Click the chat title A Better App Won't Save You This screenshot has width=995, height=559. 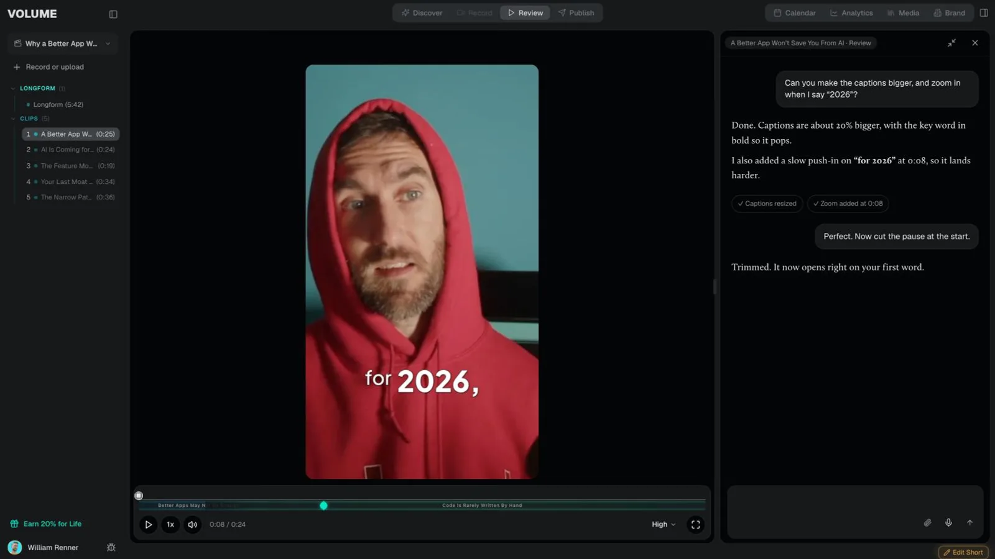point(801,43)
